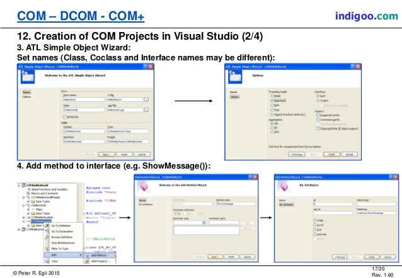402x278 pixels.
Task: Open the indigoo.com site link
Action: [366, 16]
